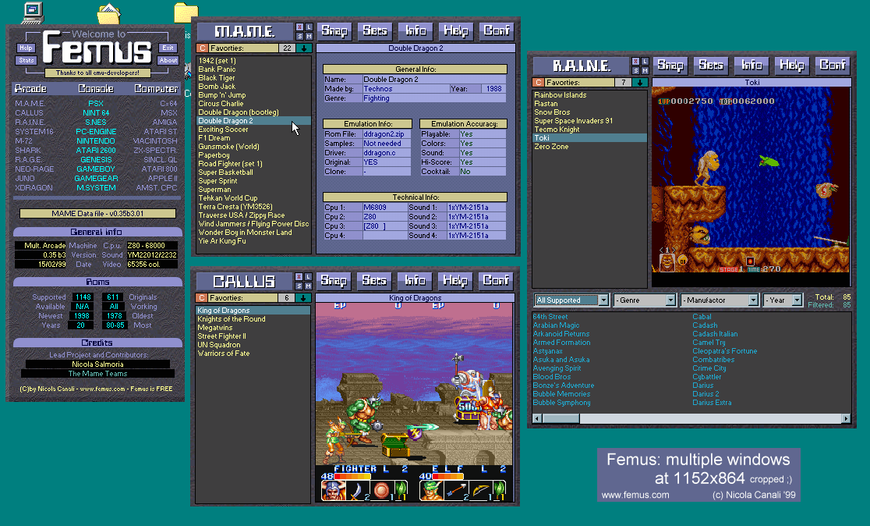Click the L icon in the CALLUS window

pos(309,276)
